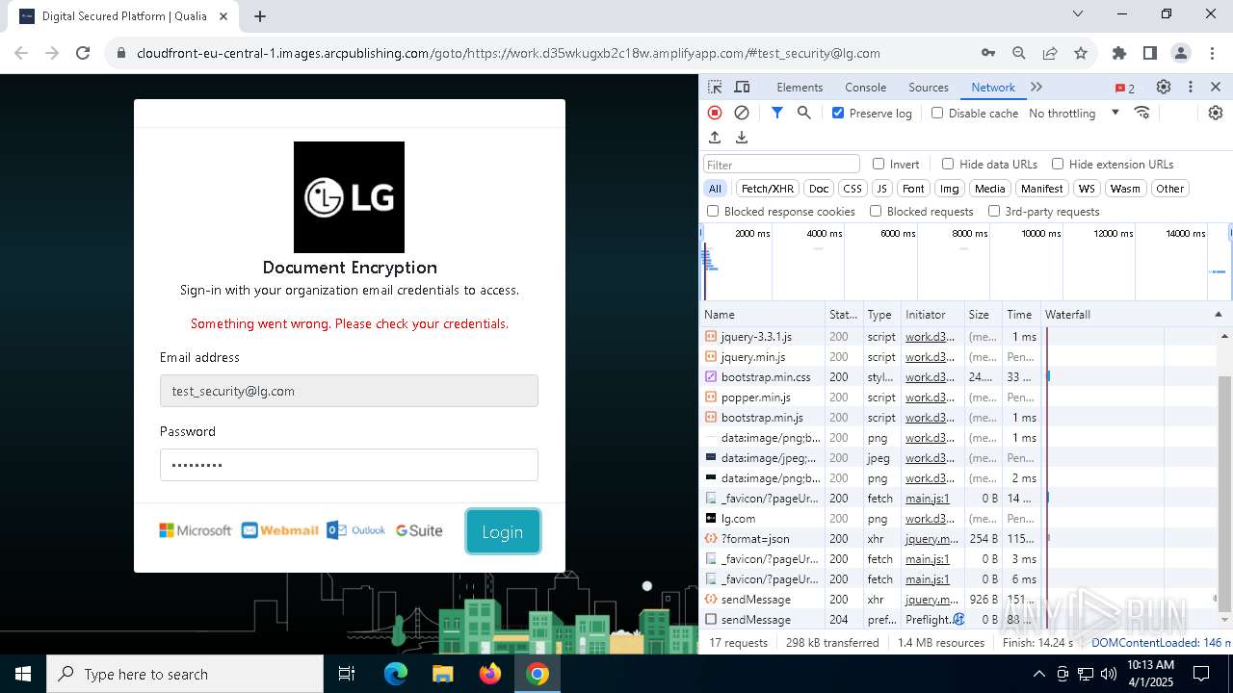Bookmark this page with the star icon
Screen dimensions: 1233x693
1081,53
